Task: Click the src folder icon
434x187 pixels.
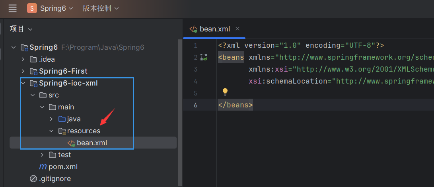Action: point(43,95)
